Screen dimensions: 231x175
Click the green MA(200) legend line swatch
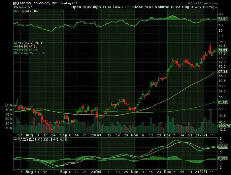pos(16,50)
